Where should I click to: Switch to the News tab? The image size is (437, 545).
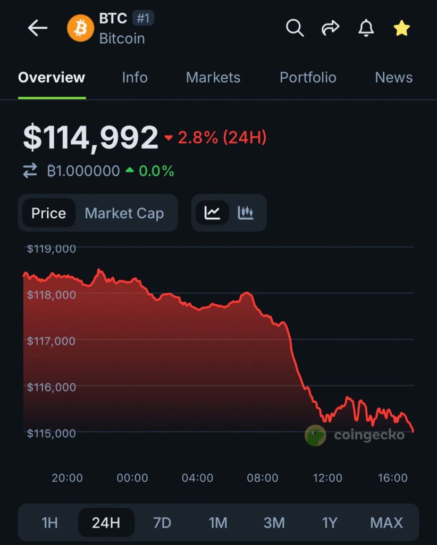pyautogui.click(x=393, y=78)
